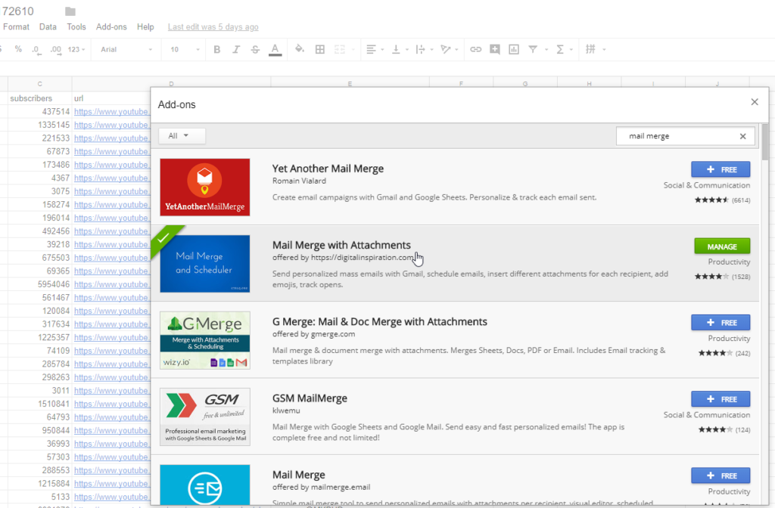Apply italic formatting

pos(236,50)
